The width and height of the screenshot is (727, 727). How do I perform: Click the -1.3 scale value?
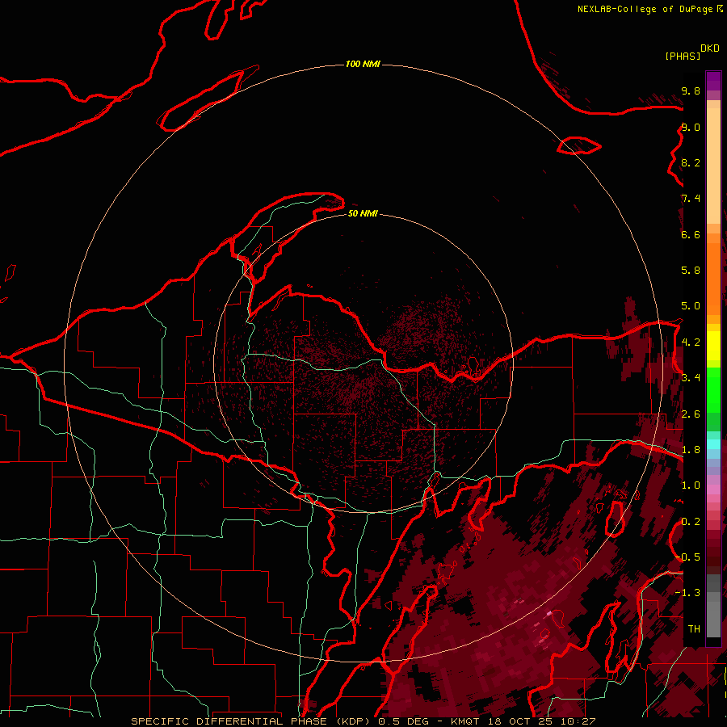[x=687, y=593]
